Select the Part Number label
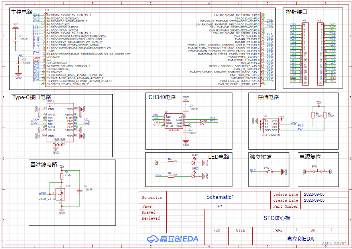The image size is (352, 249). coord(285,206)
